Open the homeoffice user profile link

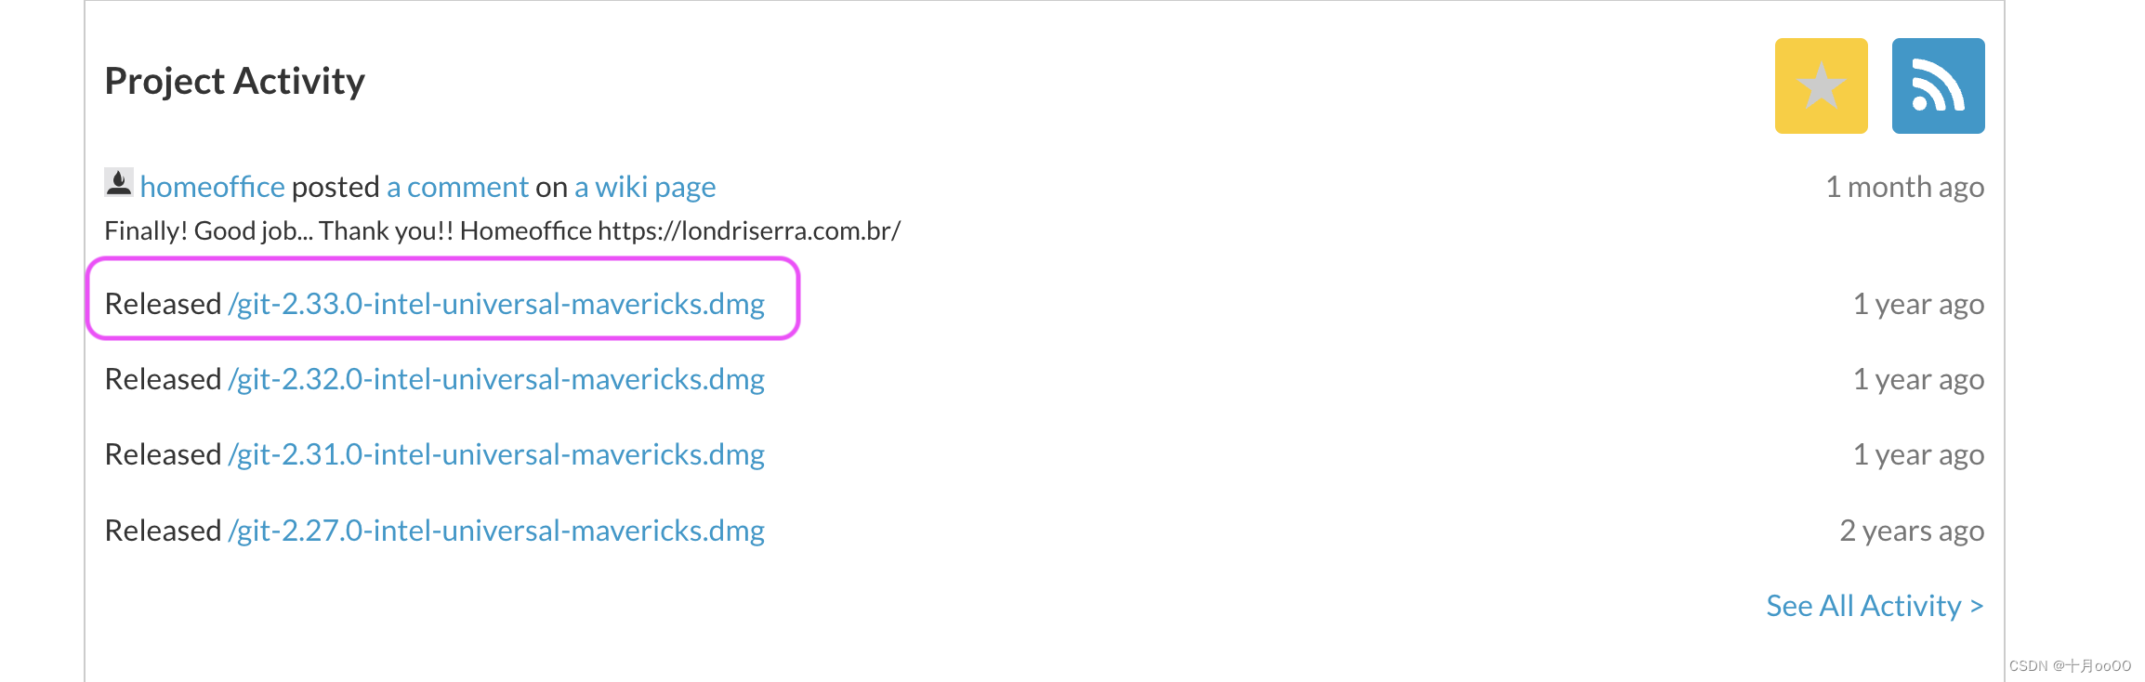(212, 188)
